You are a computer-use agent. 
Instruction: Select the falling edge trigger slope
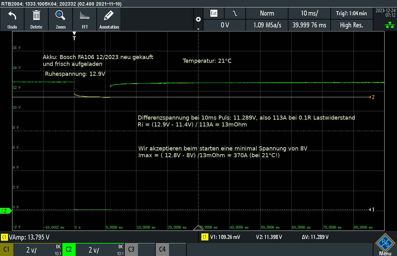[235, 13]
